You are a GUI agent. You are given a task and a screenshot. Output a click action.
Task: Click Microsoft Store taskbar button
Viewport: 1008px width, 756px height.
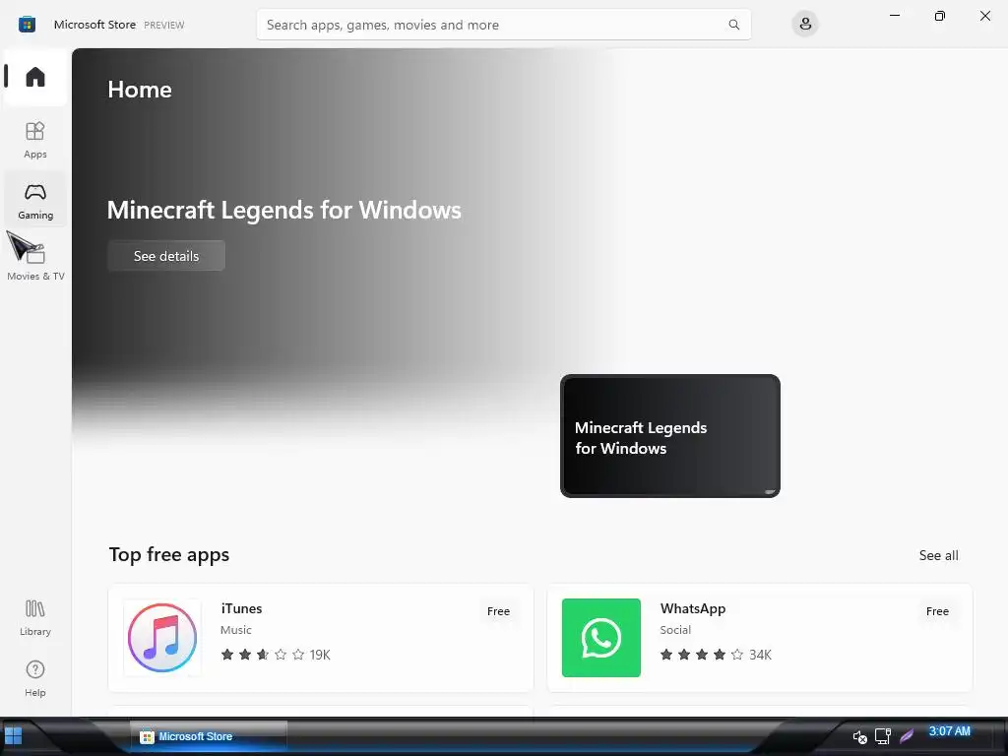209,736
